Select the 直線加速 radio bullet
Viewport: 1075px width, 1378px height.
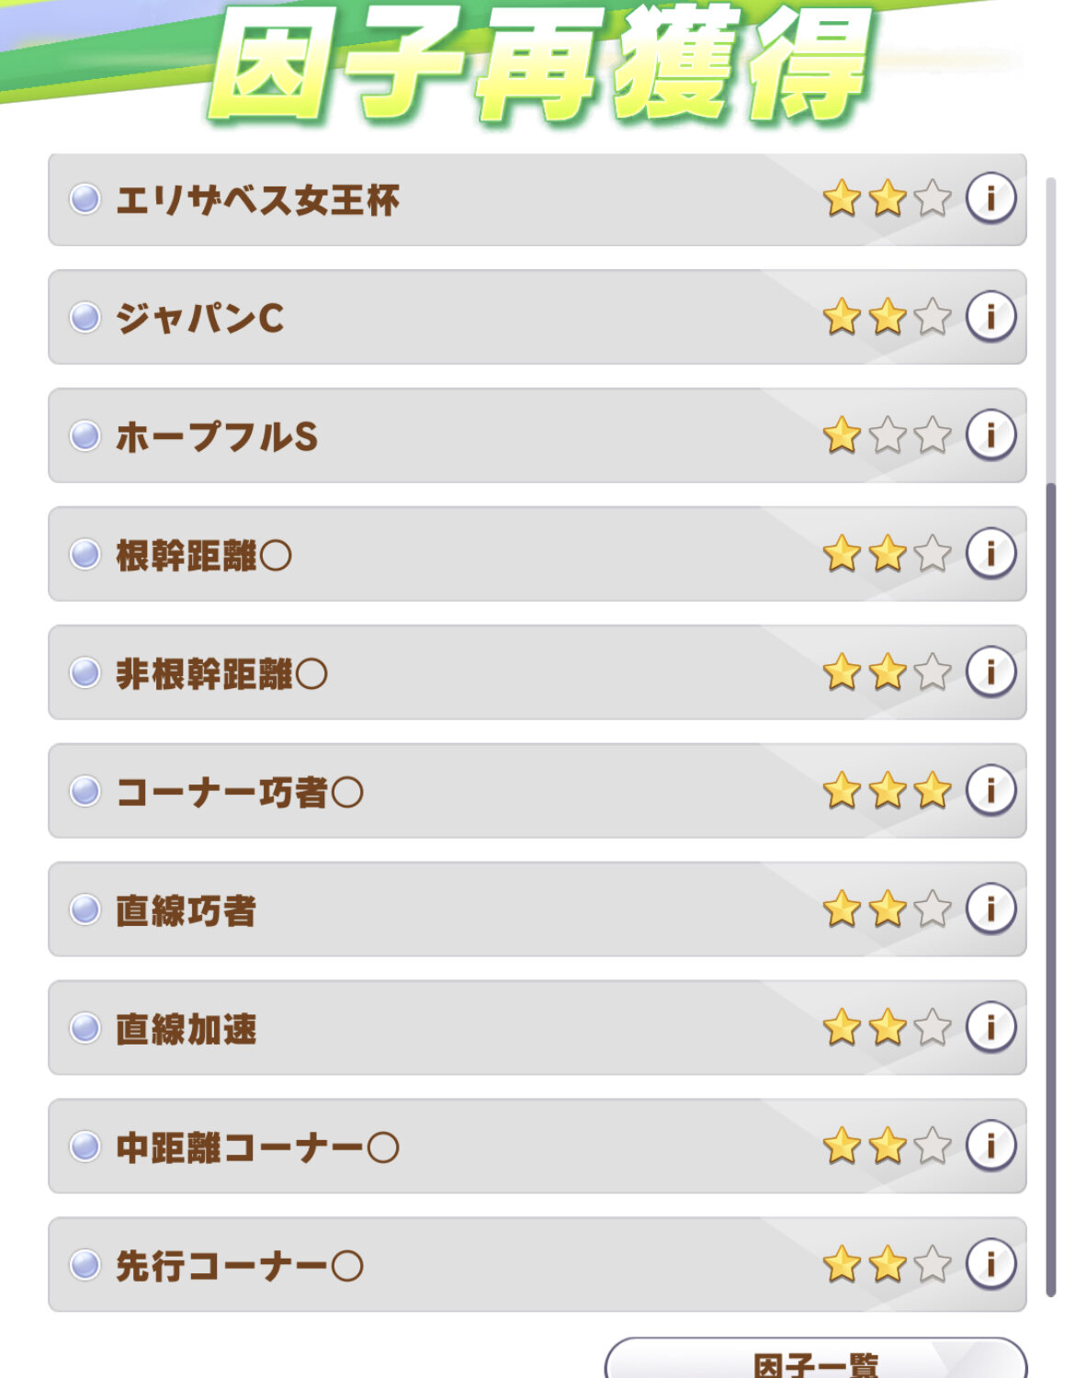[85, 1028]
